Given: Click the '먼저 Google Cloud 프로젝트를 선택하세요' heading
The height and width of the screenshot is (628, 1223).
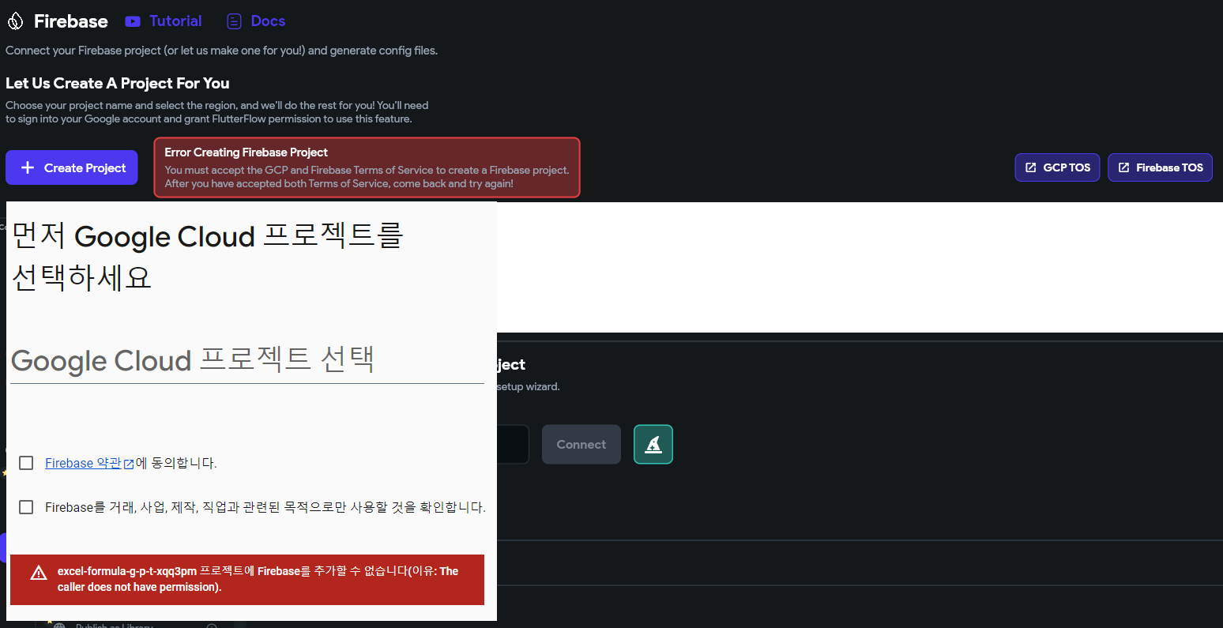Looking at the screenshot, I should (x=207, y=257).
